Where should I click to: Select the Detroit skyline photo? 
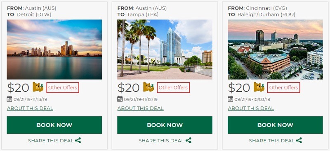click(54, 50)
